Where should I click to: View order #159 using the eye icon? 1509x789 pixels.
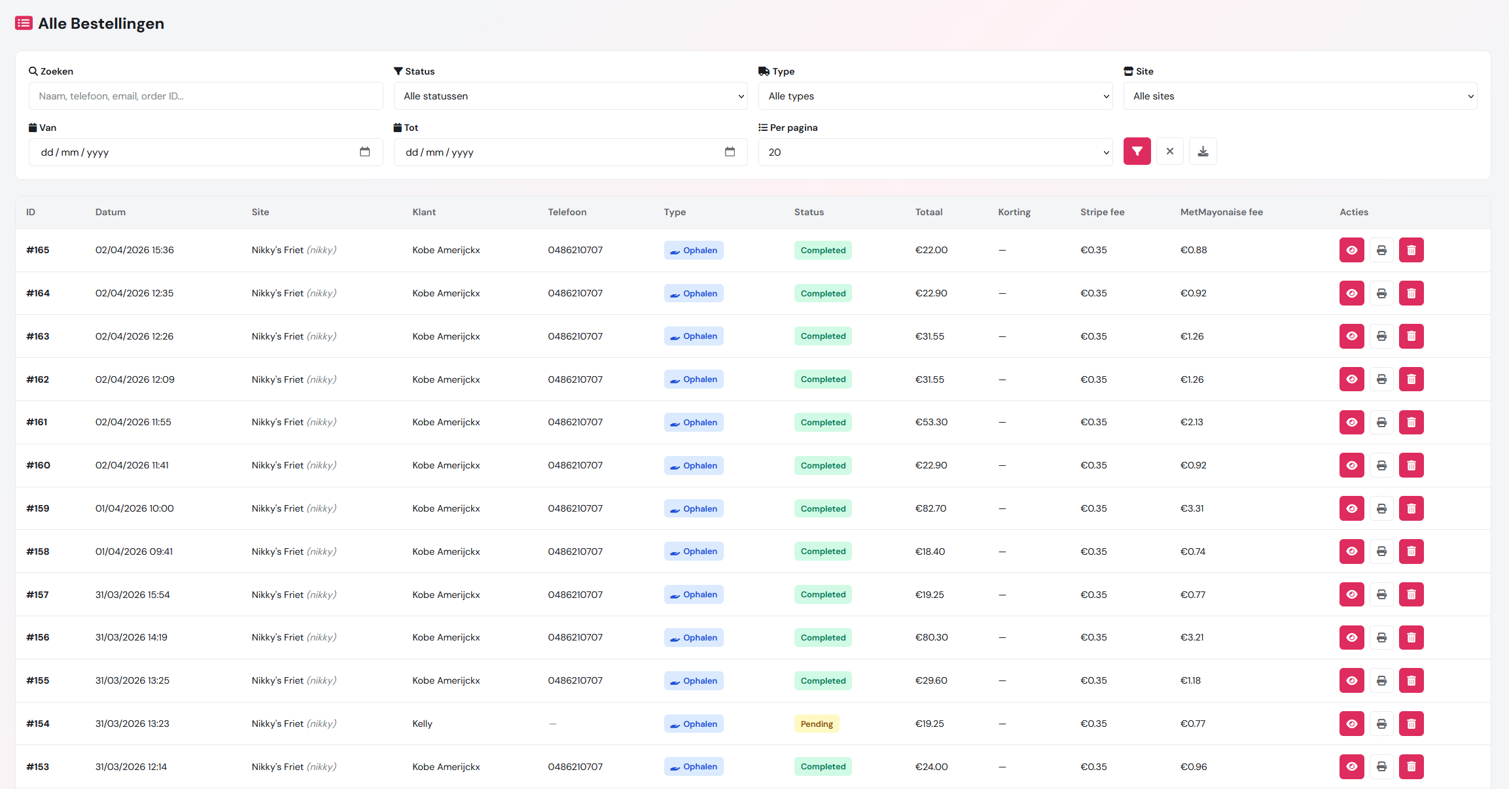click(1352, 508)
